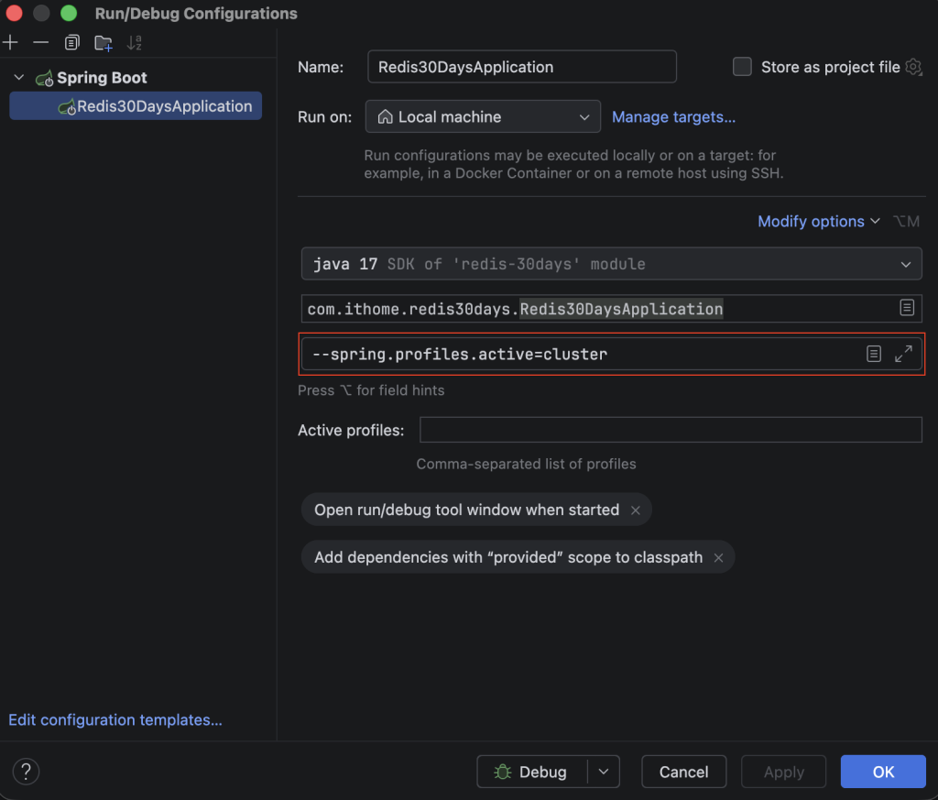Click the 'Press ⌥ for field hints' text
938x800 pixels.
pos(371,390)
